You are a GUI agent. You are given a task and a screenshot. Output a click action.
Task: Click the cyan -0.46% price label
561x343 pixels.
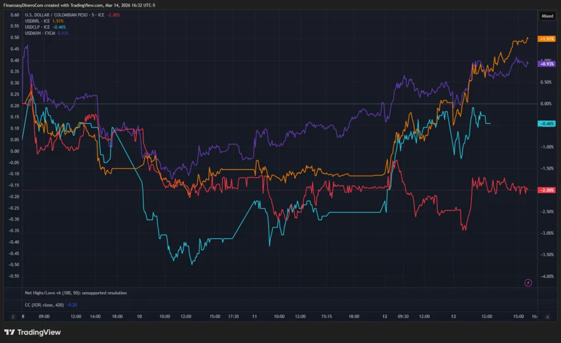click(547, 124)
